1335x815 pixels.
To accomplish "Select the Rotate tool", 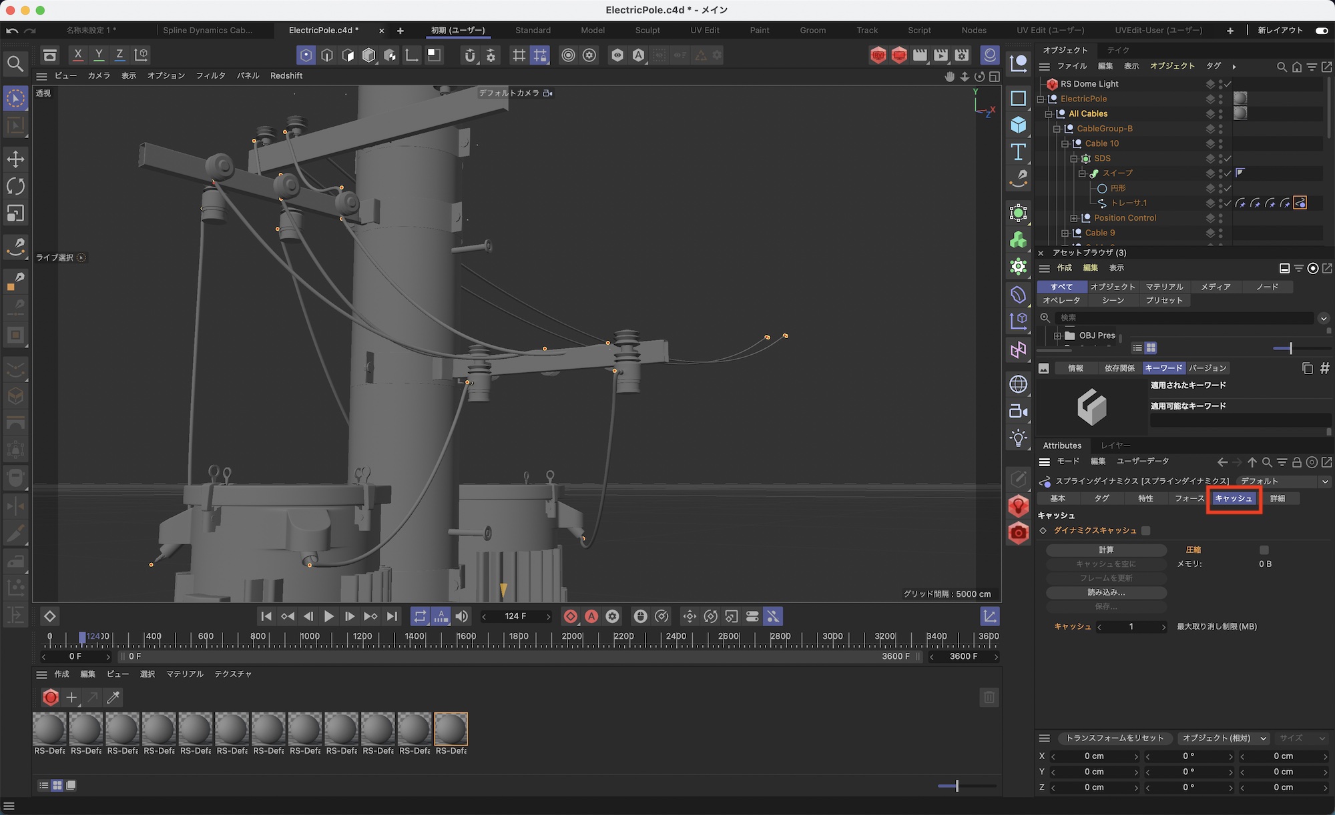I will pyautogui.click(x=15, y=186).
